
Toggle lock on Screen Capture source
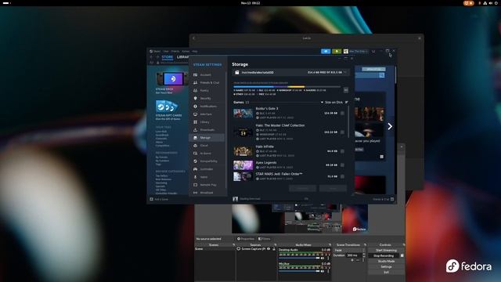click(x=274, y=249)
